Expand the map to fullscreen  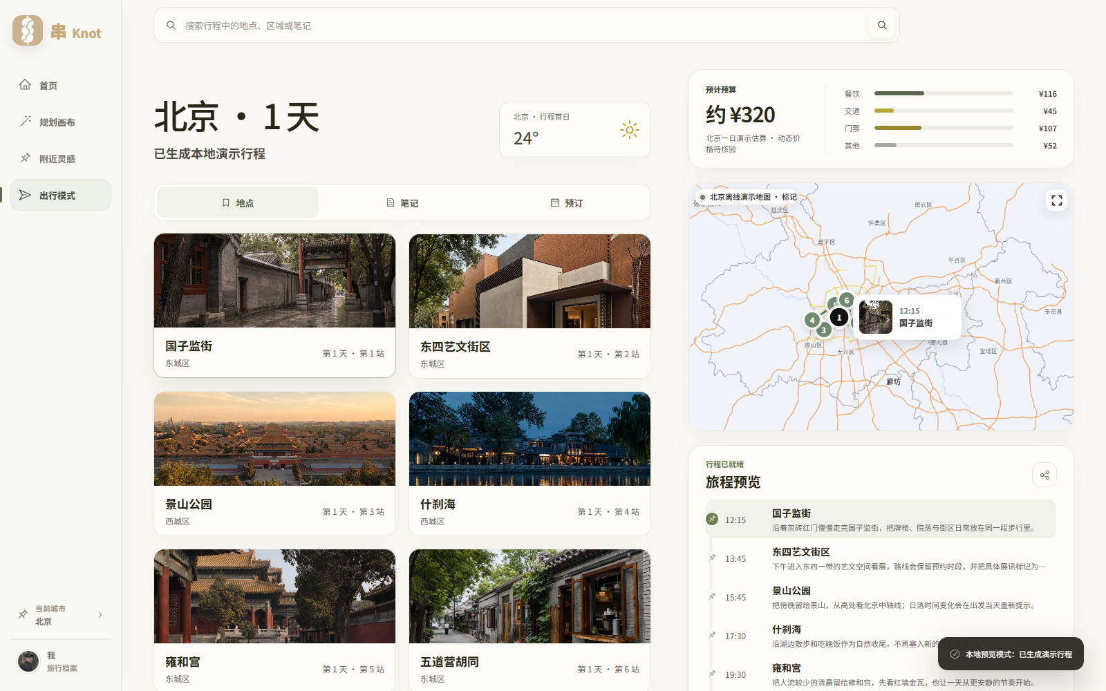click(x=1057, y=200)
